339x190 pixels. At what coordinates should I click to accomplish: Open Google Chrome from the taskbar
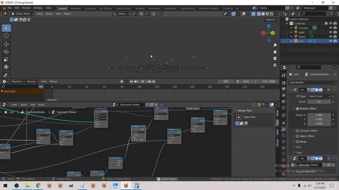(x=38, y=185)
